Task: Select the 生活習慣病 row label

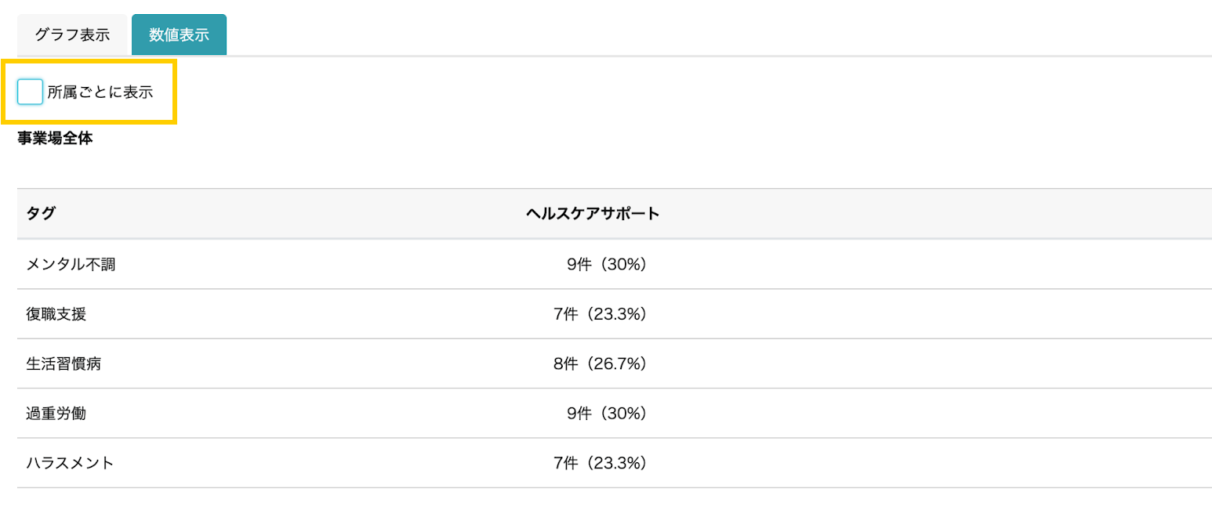Action: coord(64,364)
